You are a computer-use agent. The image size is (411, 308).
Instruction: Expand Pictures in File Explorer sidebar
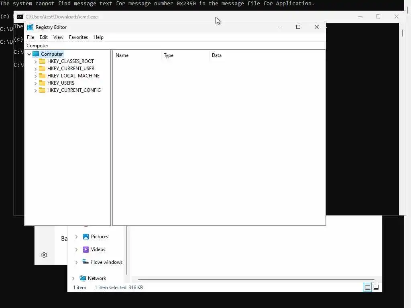76,237
